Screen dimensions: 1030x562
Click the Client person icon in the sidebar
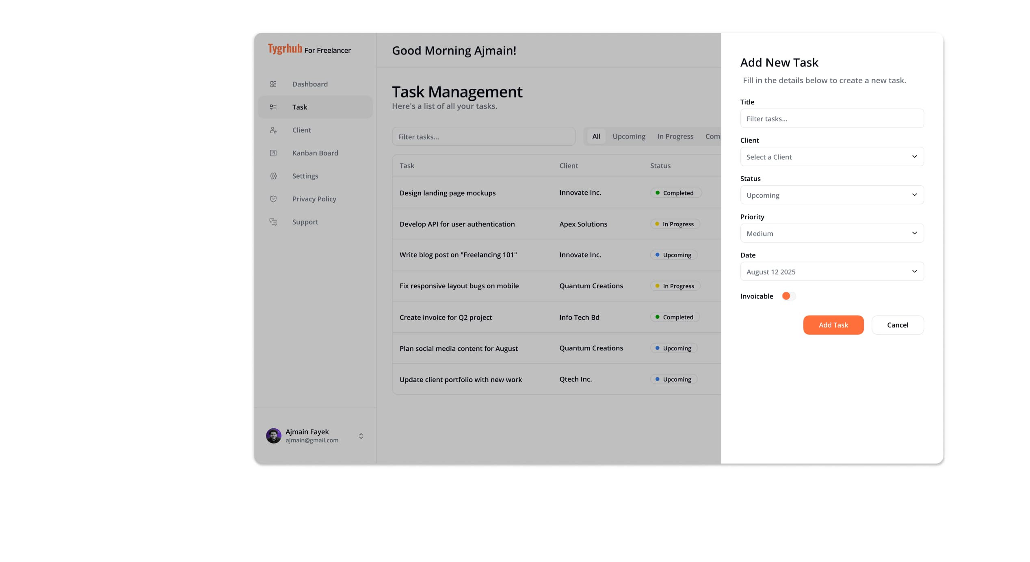tap(273, 130)
